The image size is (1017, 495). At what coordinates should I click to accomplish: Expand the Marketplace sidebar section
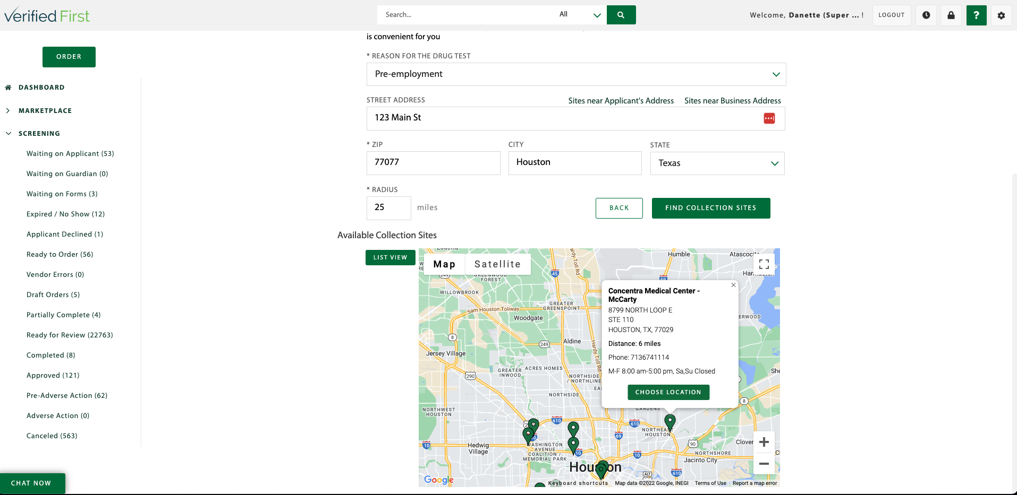(45, 110)
